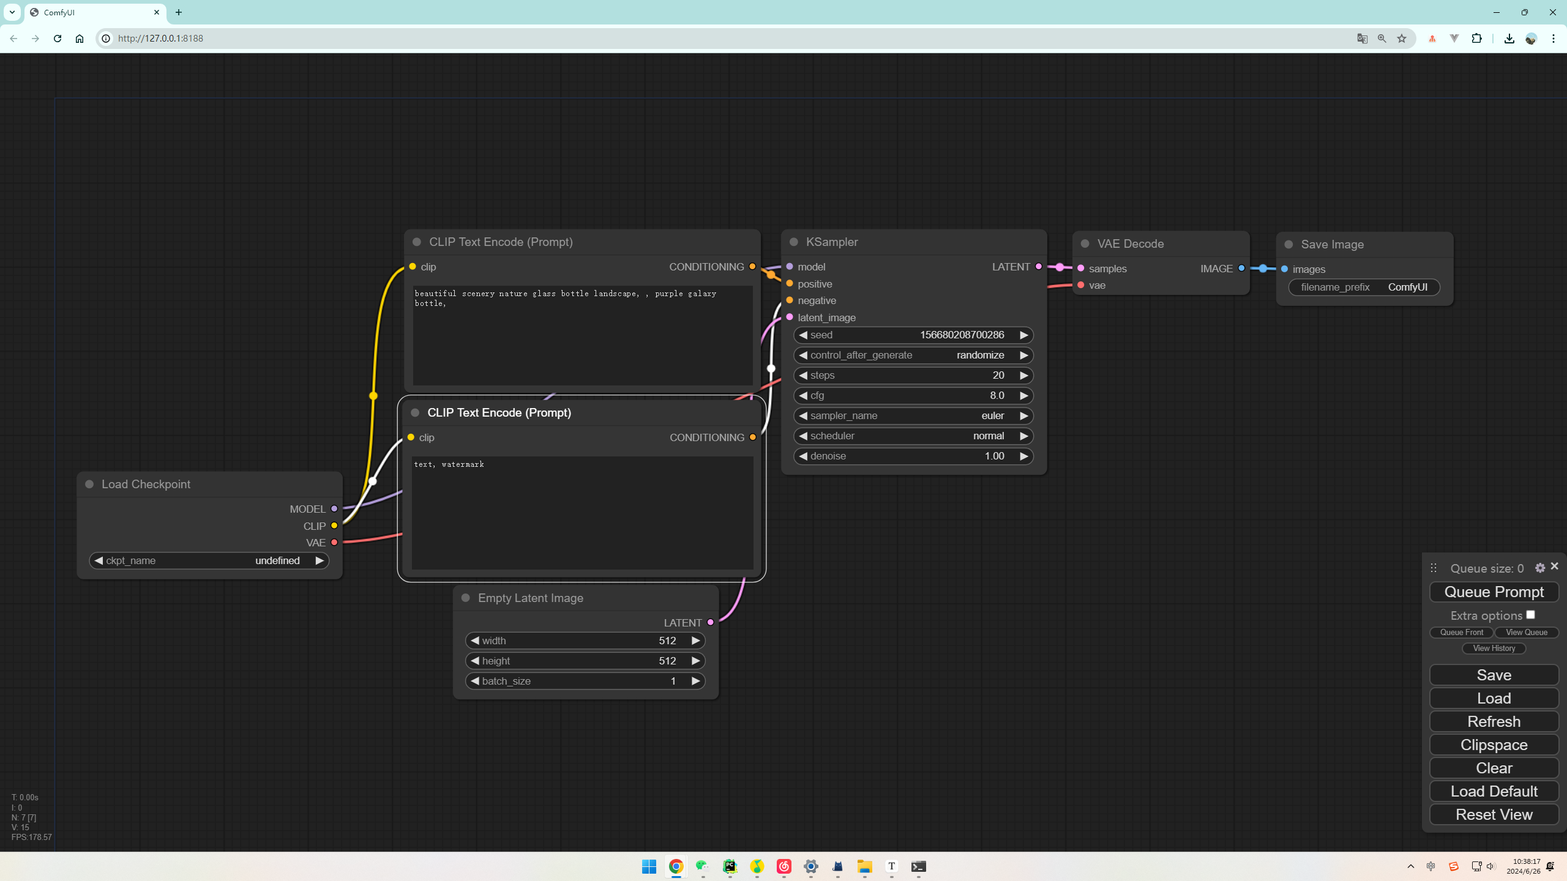Decrease the seed value with left arrow
Viewport: 1567px width, 881px height.
click(x=803, y=335)
